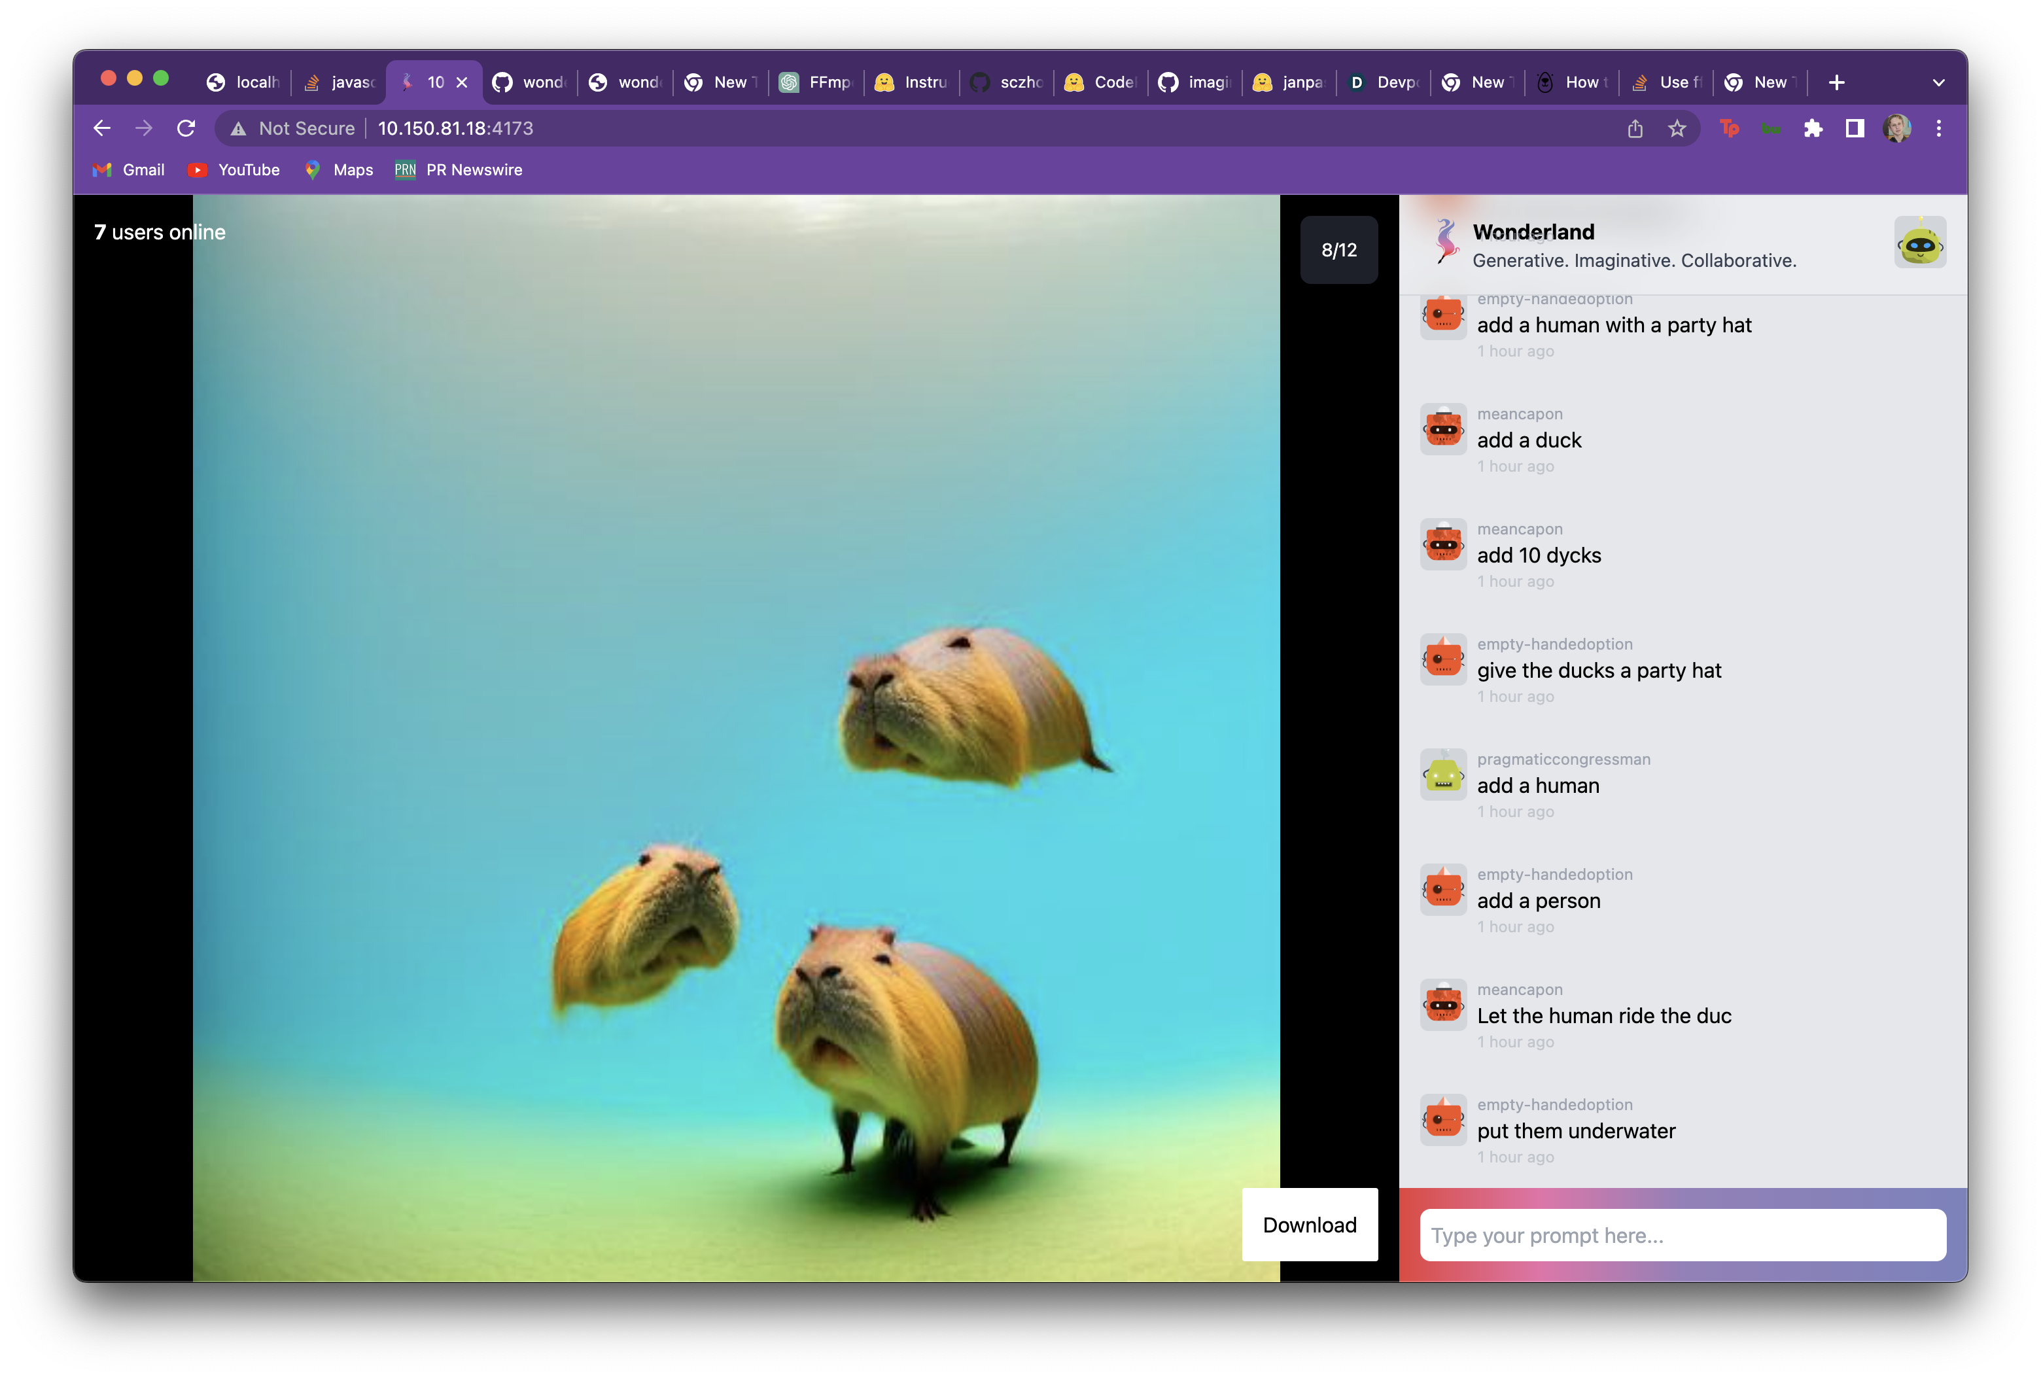Open the Extensions puzzle icon
The width and height of the screenshot is (2041, 1379).
tap(1813, 129)
